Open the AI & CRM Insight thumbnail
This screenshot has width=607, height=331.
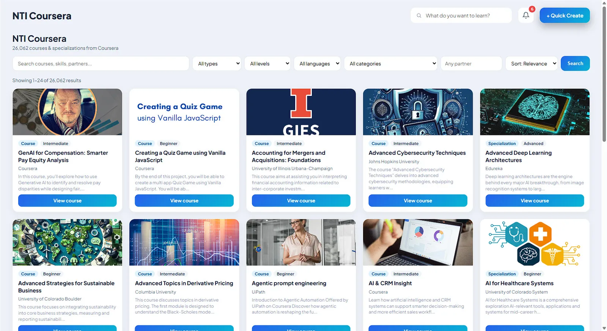418,242
